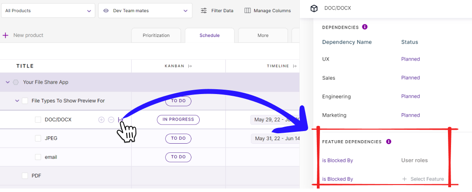The width and height of the screenshot is (472, 192).
Task: Select the PDF row checkbox
Action: (25, 176)
